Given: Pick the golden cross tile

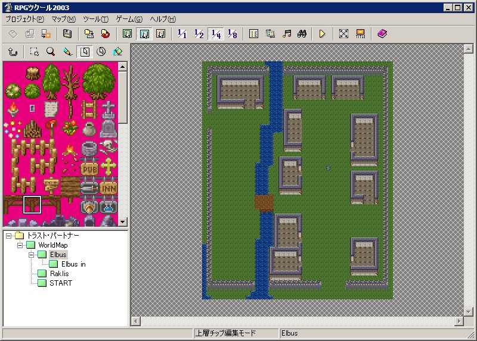Looking at the screenshot, I should [x=109, y=167].
